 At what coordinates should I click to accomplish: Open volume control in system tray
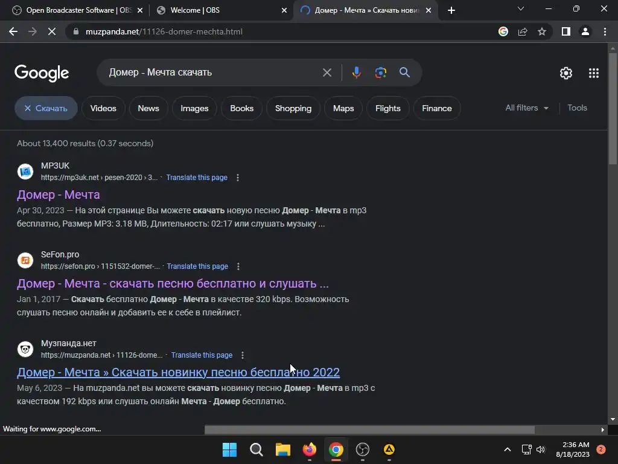[x=541, y=449]
